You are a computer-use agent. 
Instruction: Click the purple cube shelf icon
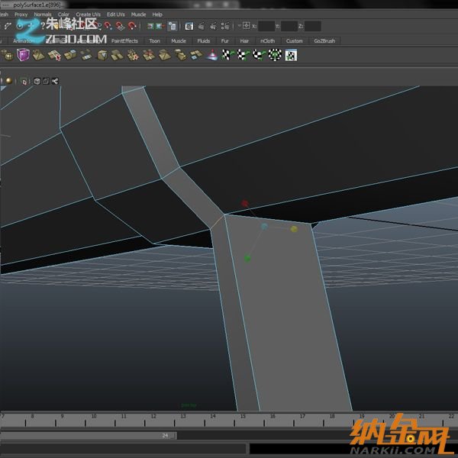coord(24,55)
